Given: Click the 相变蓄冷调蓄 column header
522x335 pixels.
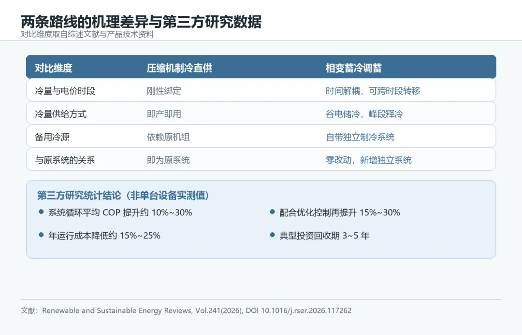Looking at the screenshot, I should 353,68.
